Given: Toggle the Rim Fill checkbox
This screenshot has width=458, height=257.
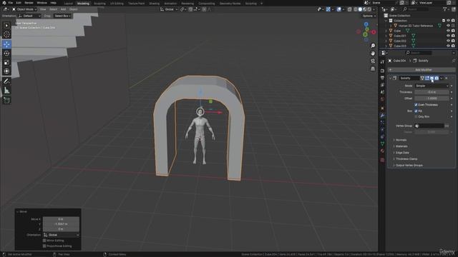Looking at the screenshot, I should (x=416, y=111).
